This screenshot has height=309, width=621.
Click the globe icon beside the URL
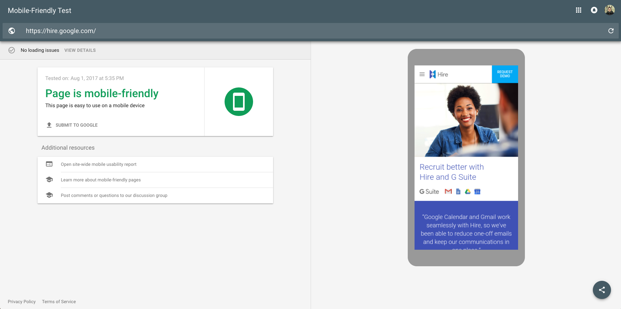click(x=12, y=31)
